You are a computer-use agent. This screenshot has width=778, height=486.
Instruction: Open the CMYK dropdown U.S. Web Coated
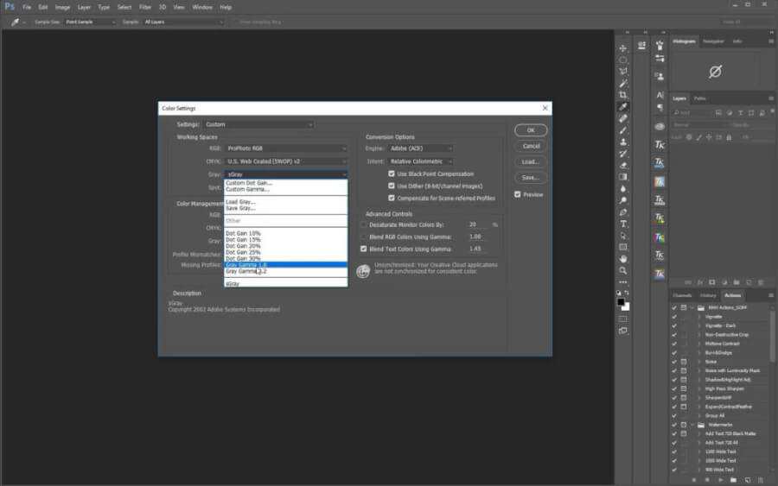(x=286, y=161)
